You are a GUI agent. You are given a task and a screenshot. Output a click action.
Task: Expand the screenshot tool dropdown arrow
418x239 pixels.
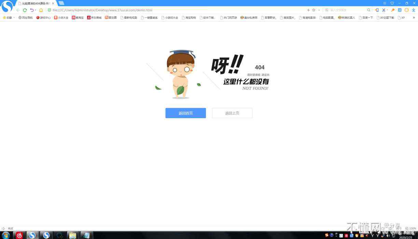(387, 10)
